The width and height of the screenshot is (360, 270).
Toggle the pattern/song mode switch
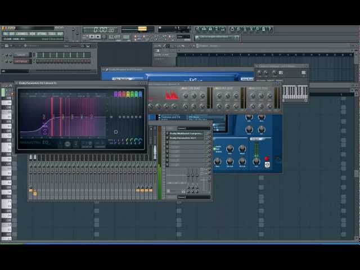[84, 37]
